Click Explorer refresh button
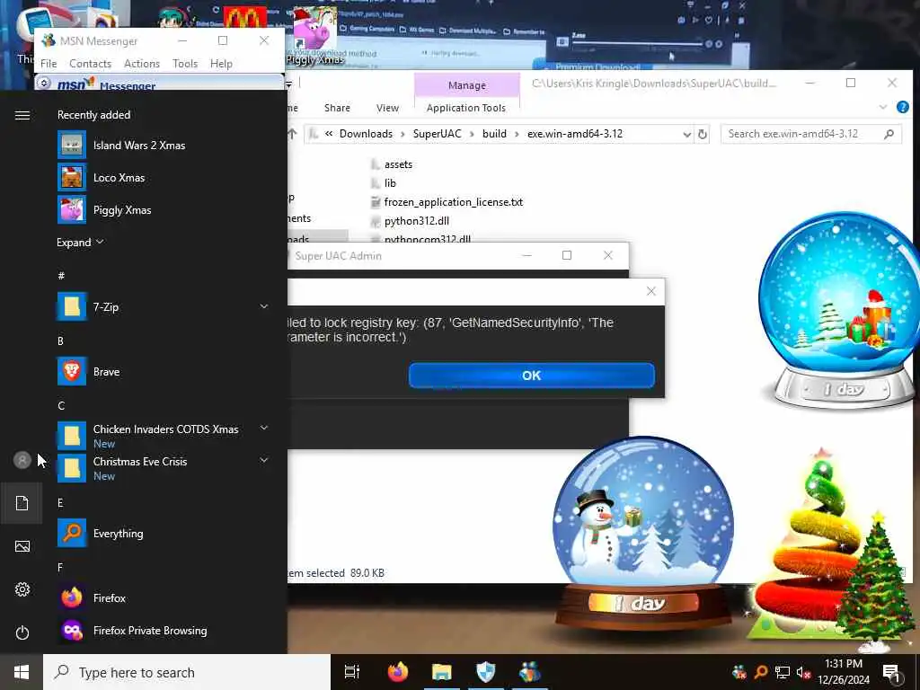920x690 pixels. click(703, 135)
